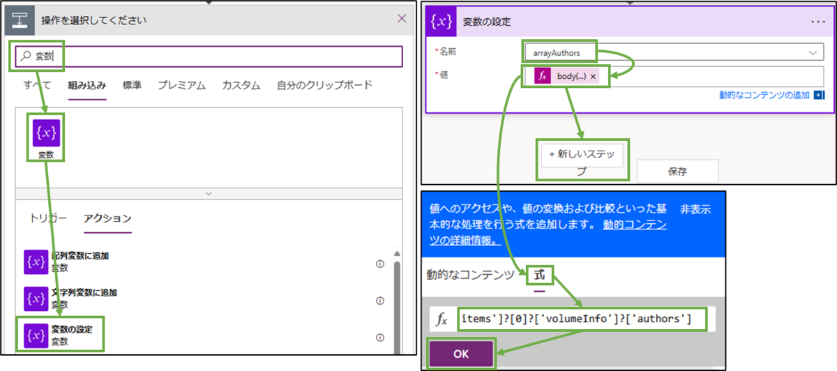Confirm the expression with OK
Viewport: 837px width, 371px height.
coord(461,354)
